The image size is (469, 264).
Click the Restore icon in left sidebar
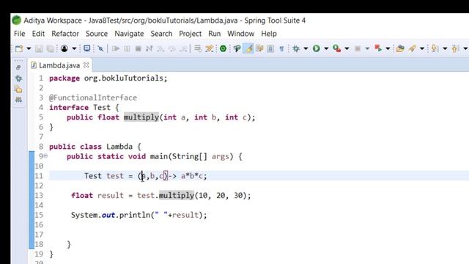point(18,67)
